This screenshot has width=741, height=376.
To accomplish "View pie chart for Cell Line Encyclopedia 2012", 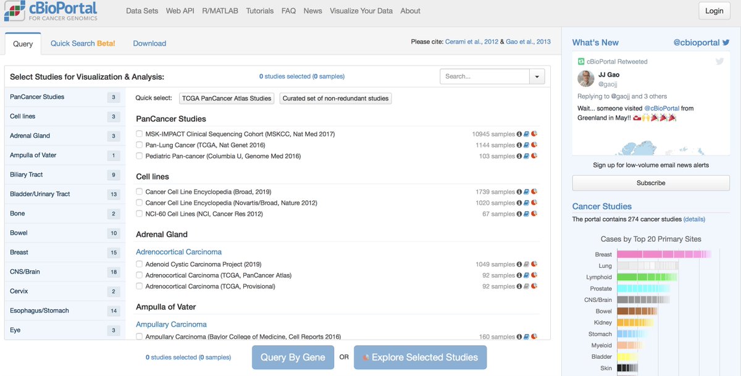I will pos(534,203).
